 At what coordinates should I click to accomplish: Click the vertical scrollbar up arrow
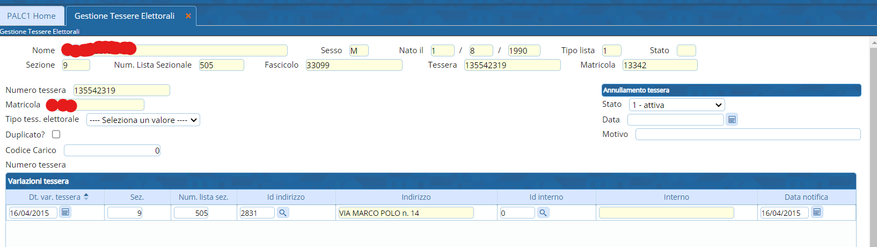(873, 42)
